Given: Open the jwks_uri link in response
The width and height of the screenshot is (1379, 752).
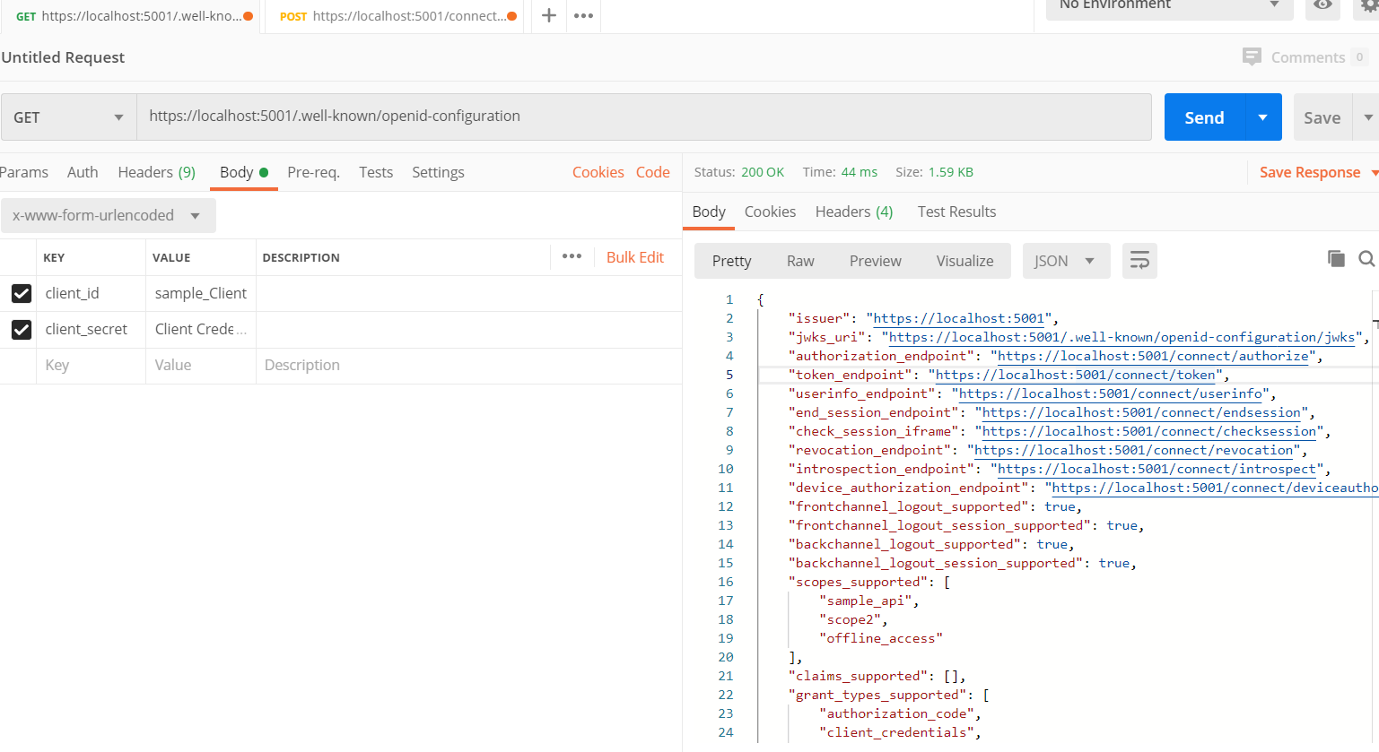Looking at the screenshot, I should pos(1122,337).
